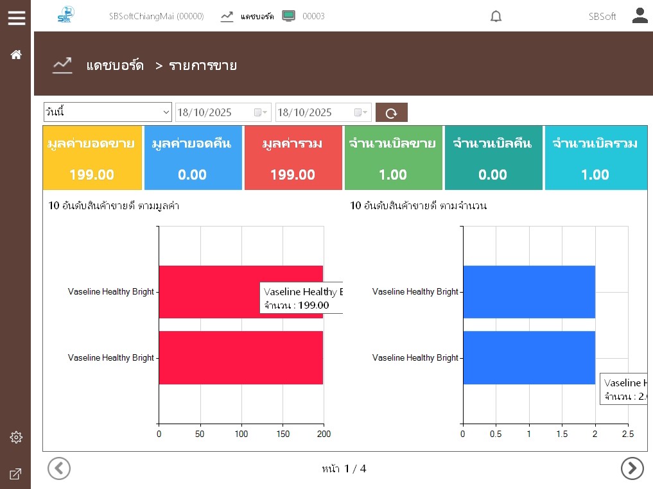This screenshot has height=489, width=653.
Task: Go to previous page with left arrow
Action: click(x=59, y=468)
